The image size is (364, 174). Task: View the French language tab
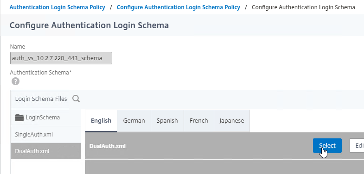click(x=199, y=121)
